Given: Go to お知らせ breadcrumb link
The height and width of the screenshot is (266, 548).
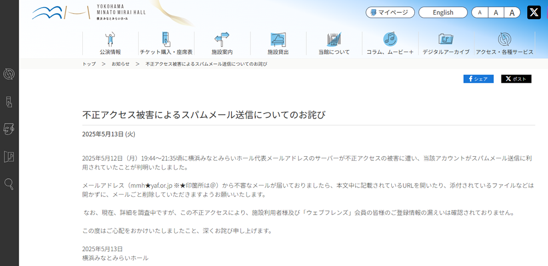Looking at the screenshot, I should 121,64.
